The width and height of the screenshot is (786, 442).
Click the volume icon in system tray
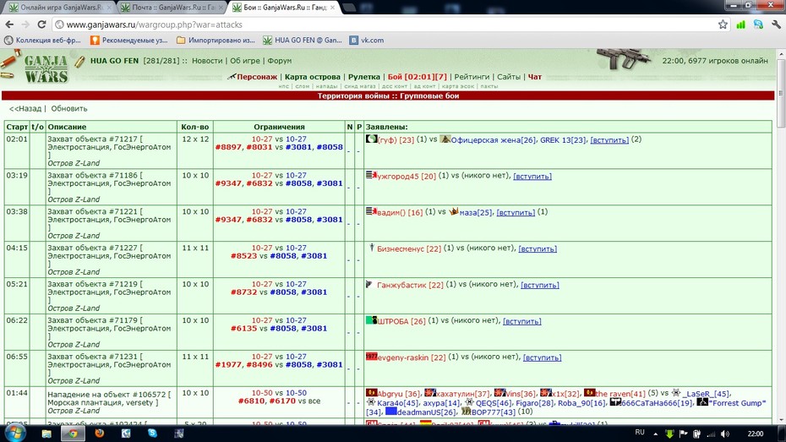point(725,434)
